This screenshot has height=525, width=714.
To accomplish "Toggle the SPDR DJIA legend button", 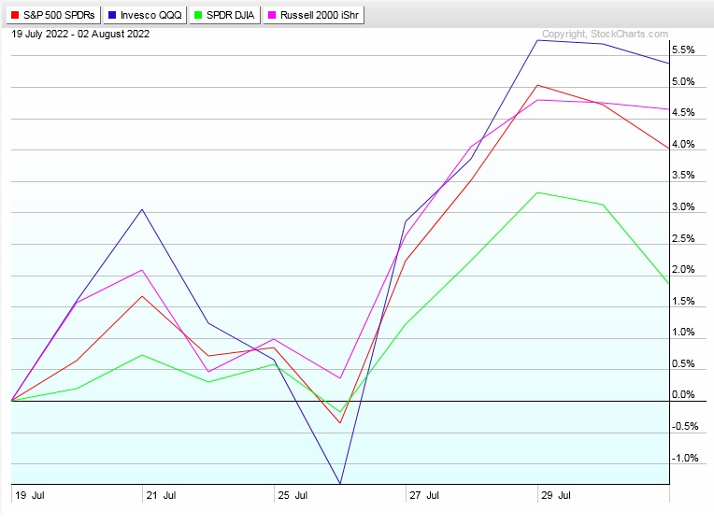I will [x=224, y=15].
